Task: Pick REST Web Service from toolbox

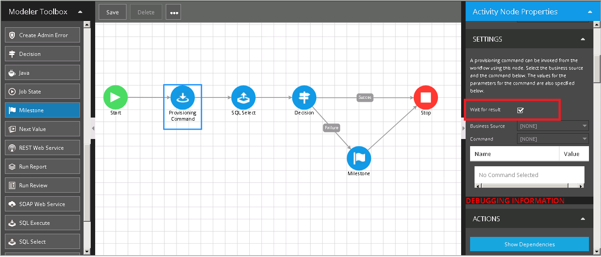Action: [42, 148]
